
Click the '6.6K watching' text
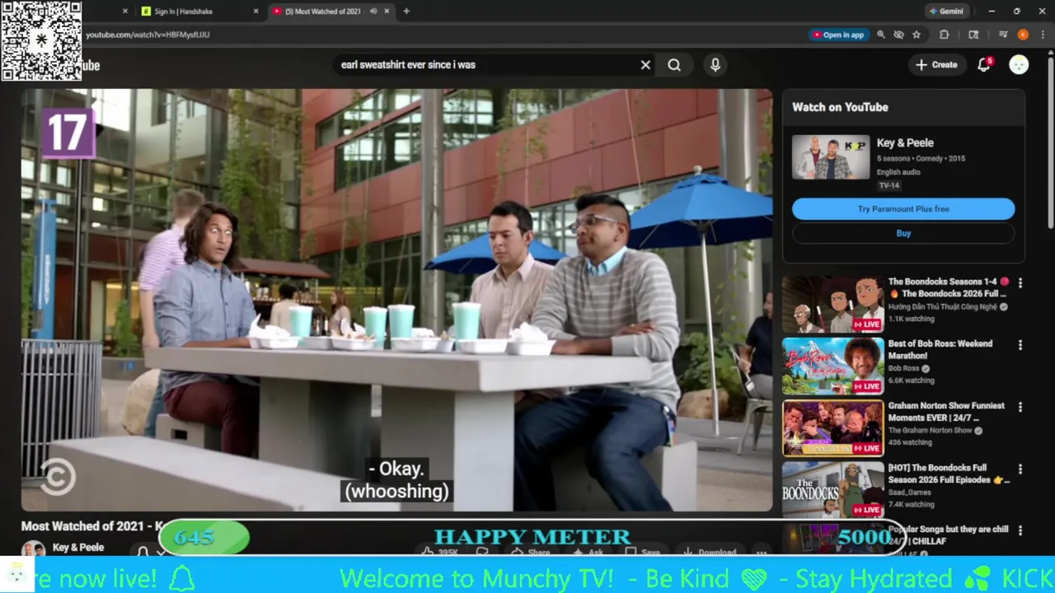pyautogui.click(x=912, y=381)
